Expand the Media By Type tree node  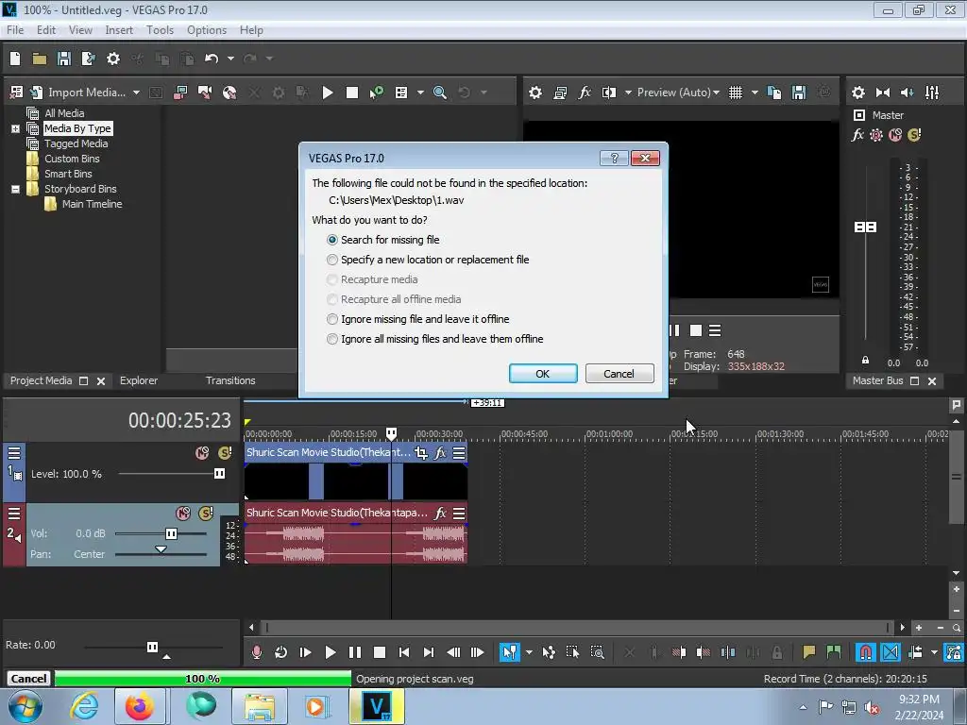[15, 128]
